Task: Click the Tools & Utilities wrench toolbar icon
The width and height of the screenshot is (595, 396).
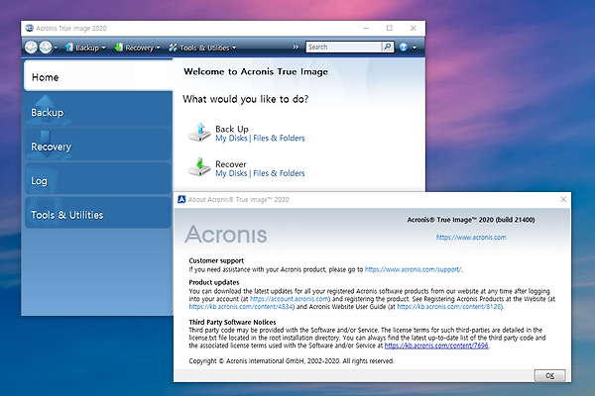Action: [173, 48]
